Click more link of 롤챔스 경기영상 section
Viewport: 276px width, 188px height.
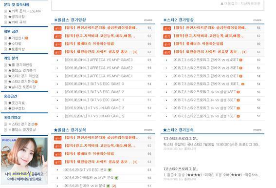tap(148, 20)
